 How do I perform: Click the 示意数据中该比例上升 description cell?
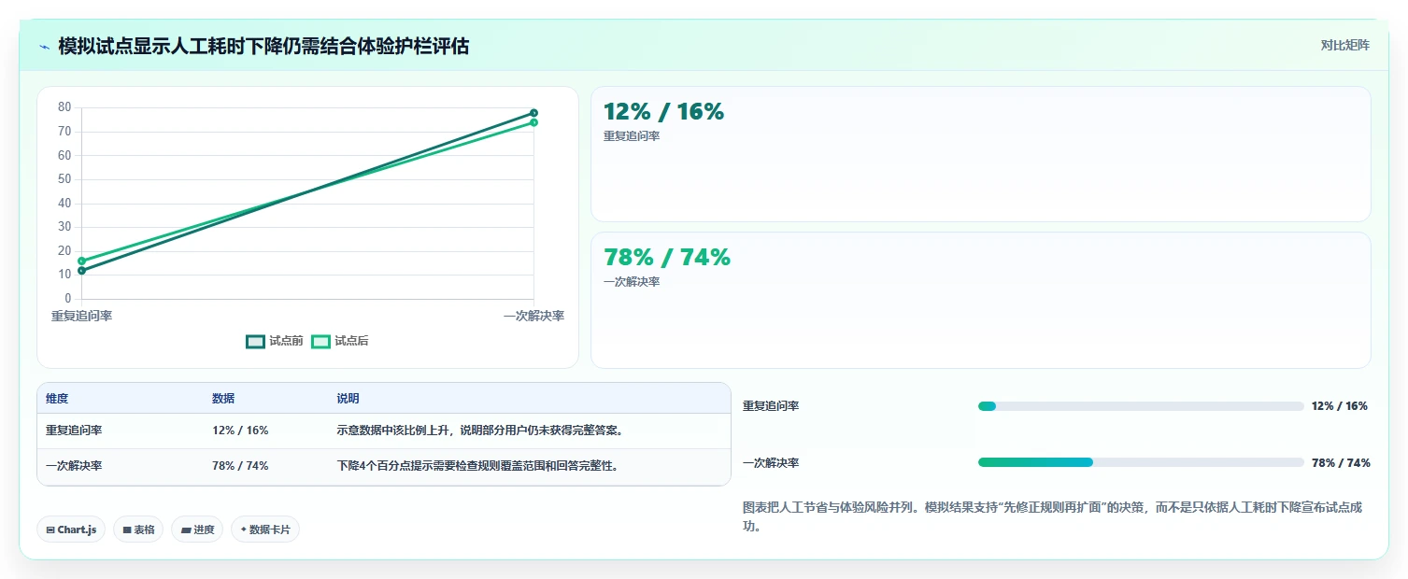[x=480, y=431]
